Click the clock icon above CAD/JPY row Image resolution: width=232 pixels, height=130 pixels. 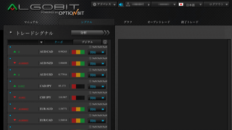tap(90, 81)
